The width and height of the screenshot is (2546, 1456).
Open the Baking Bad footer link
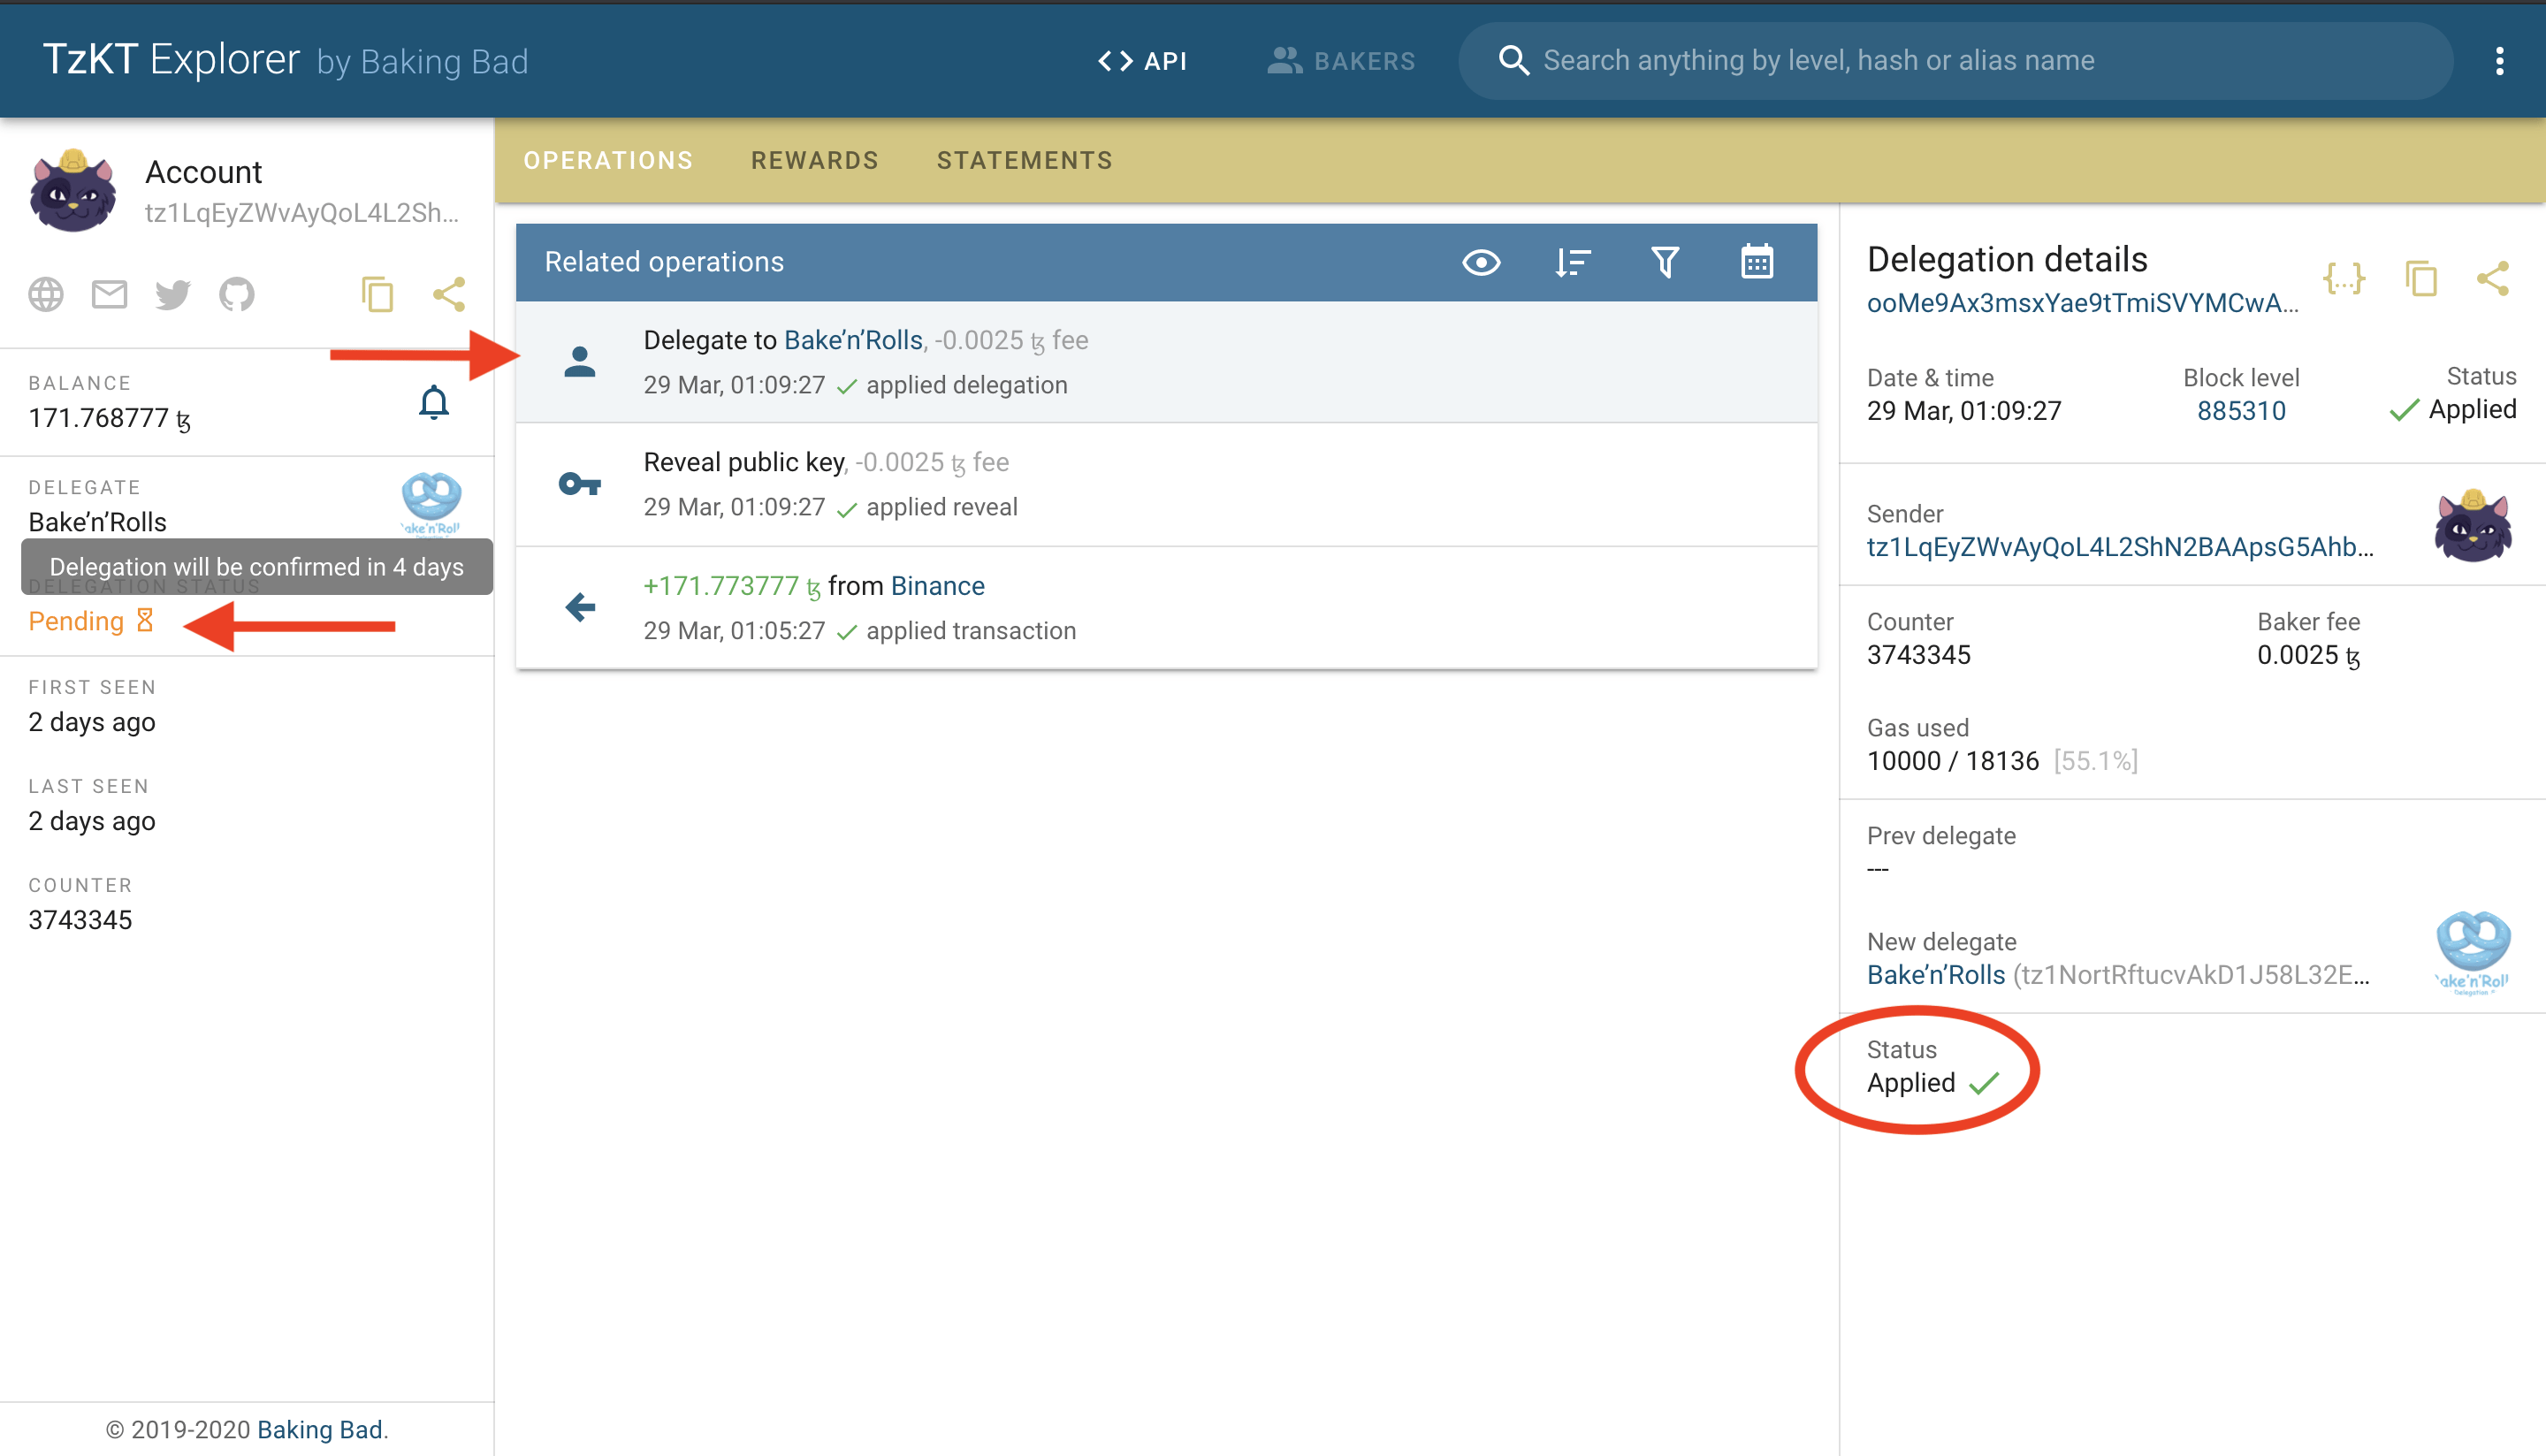click(x=319, y=1429)
